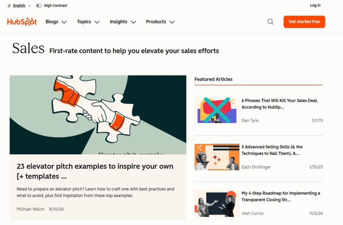
Task: Expand the Topics chevron
Action: pos(97,22)
